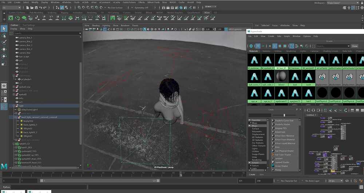Open the Windows menu in main menu bar
This screenshot has width=364, height=193.
tap(55, 2)
